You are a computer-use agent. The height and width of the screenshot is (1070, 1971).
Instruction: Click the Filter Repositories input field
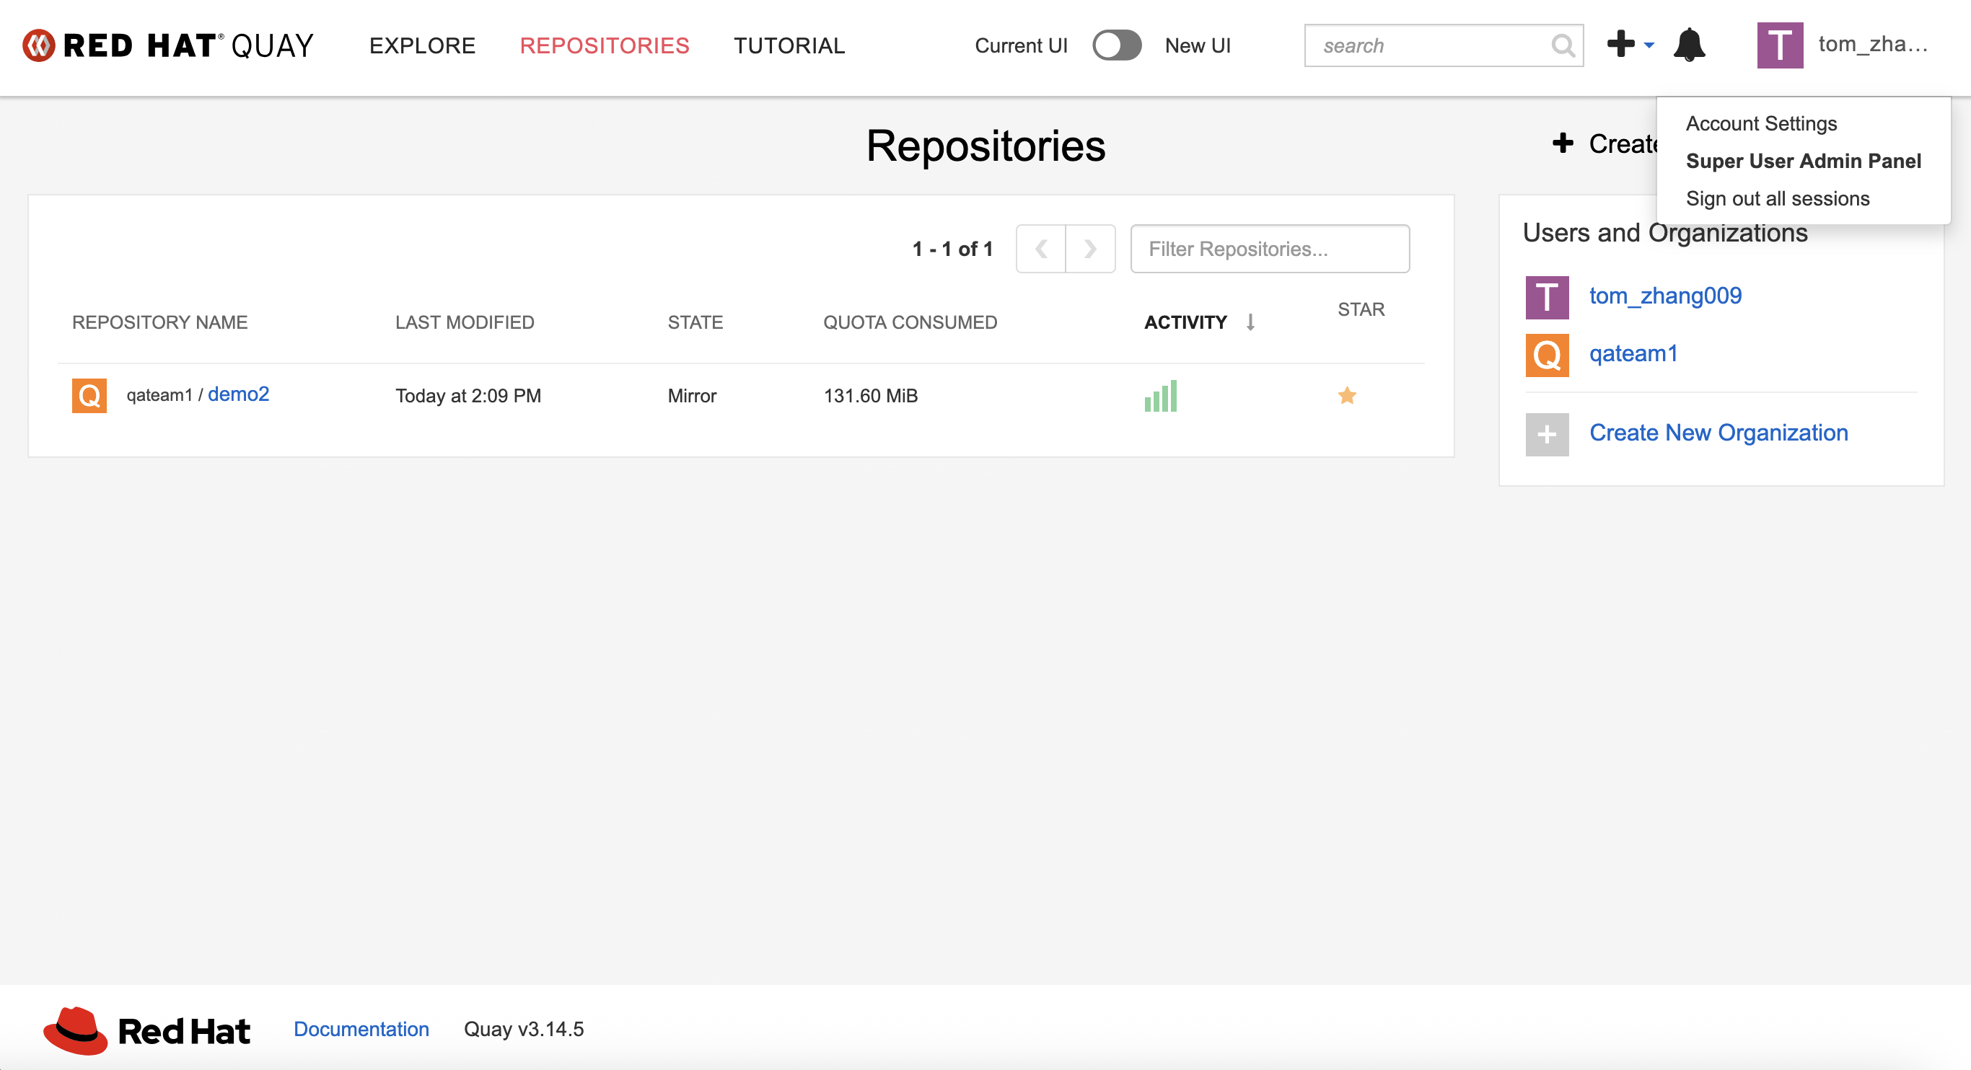1269,249
